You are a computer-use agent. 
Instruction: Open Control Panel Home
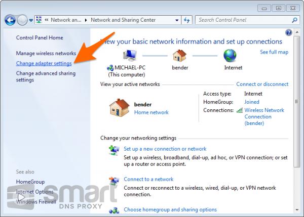pyautogui.click(x=40, y=37)
